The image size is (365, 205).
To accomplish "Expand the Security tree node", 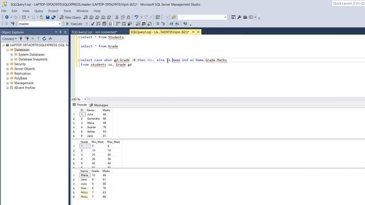I will [7, 64].
